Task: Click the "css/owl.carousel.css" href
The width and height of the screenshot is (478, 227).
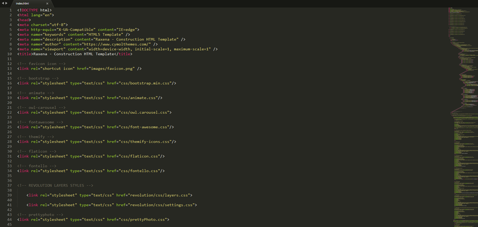Action: [144, 112]
